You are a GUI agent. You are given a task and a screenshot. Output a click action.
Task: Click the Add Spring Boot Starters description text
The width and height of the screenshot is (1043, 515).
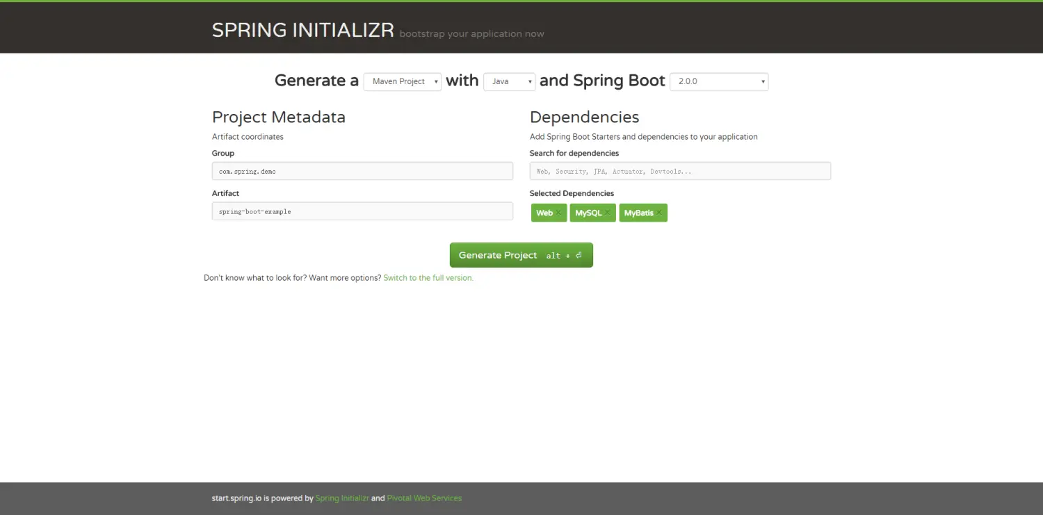[x=644, y=137]
